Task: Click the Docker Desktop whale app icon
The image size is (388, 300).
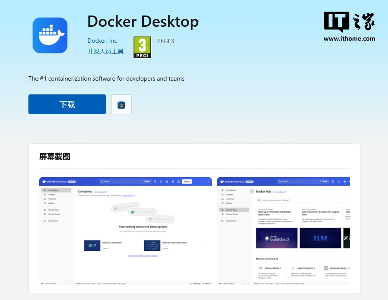Action: (50, 35)
